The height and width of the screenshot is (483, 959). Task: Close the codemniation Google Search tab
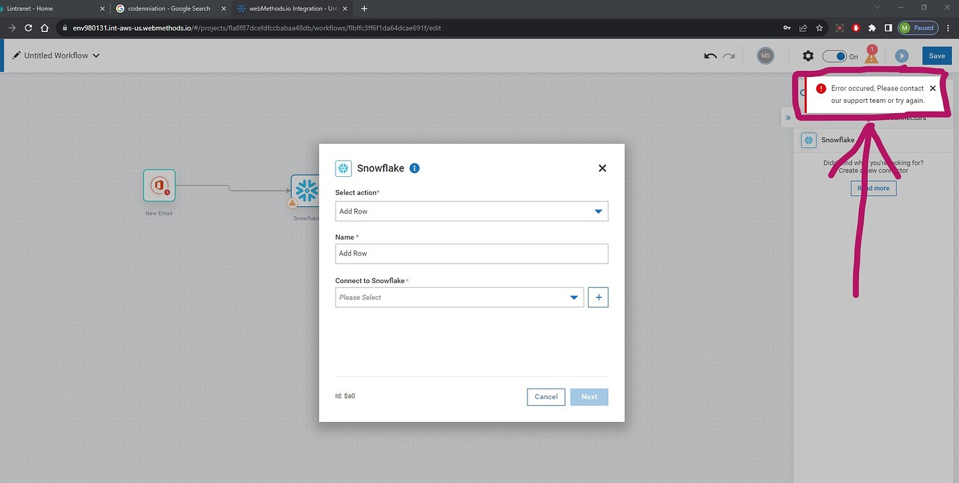pos(222,8)
